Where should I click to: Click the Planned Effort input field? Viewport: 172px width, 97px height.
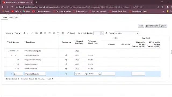[109, 74]
